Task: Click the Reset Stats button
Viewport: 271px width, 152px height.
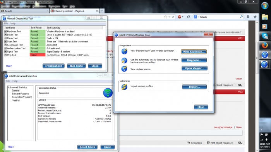Action: (87, 147)
